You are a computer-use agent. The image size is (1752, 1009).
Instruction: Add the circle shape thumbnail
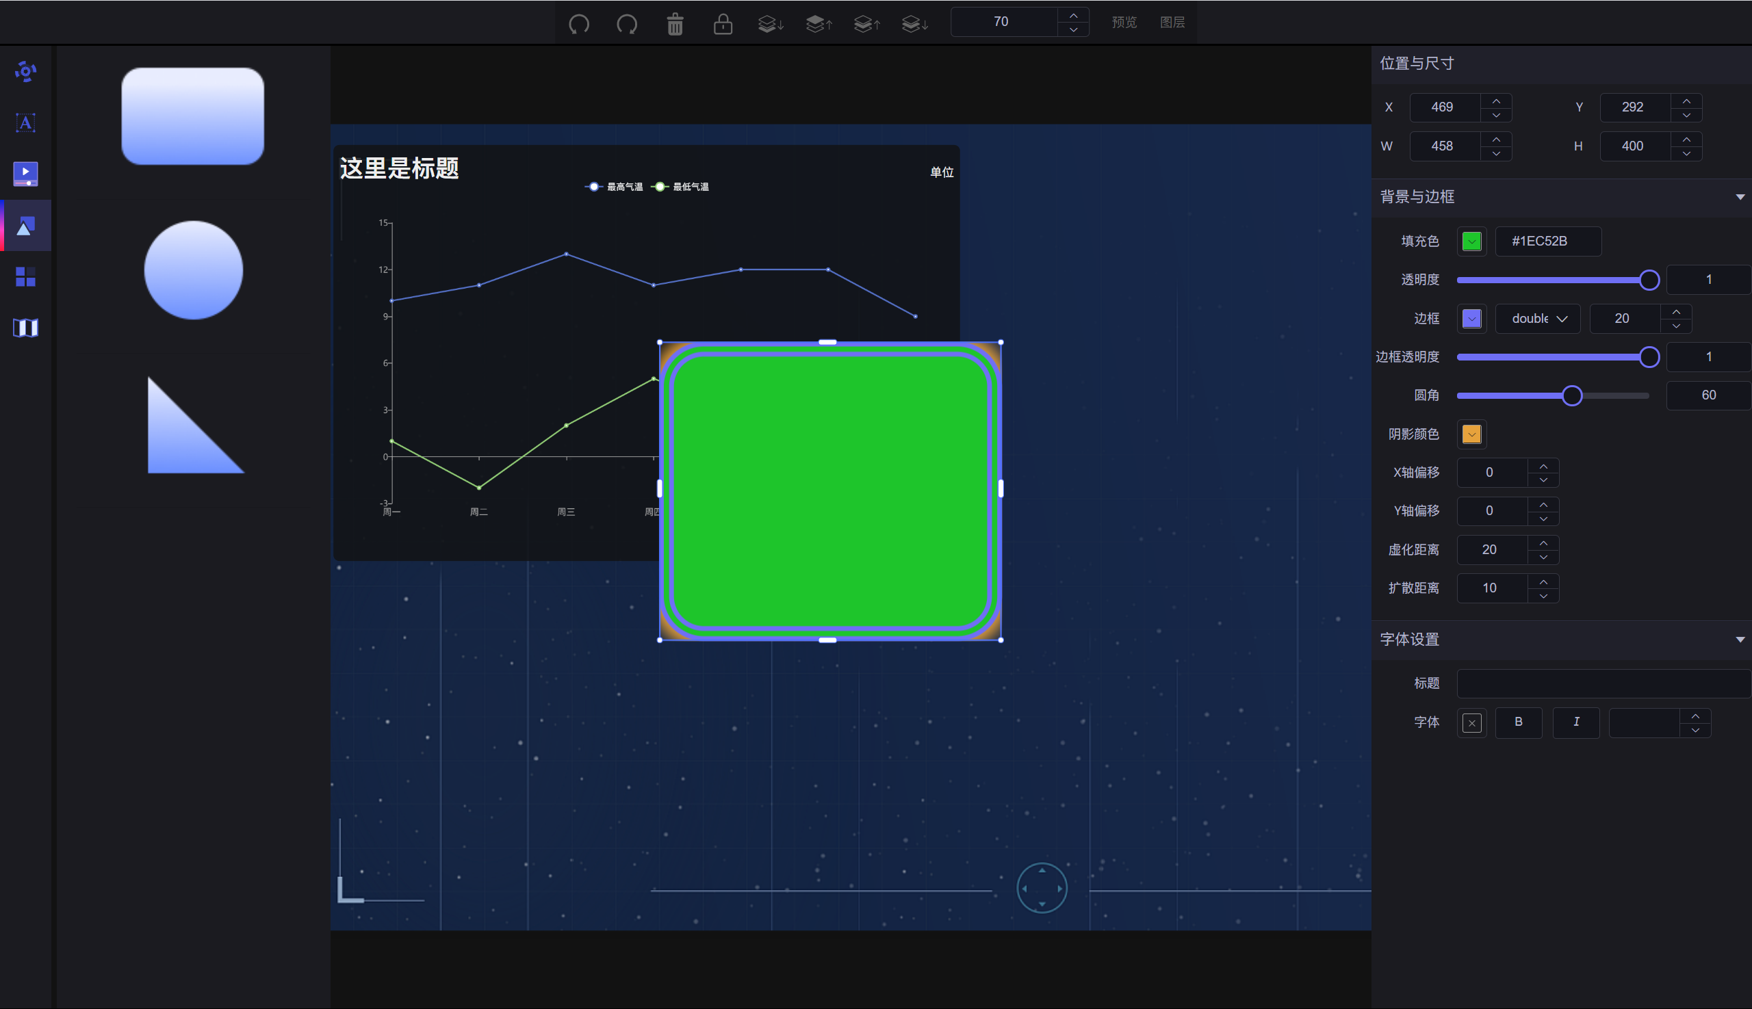pos(194,270)
